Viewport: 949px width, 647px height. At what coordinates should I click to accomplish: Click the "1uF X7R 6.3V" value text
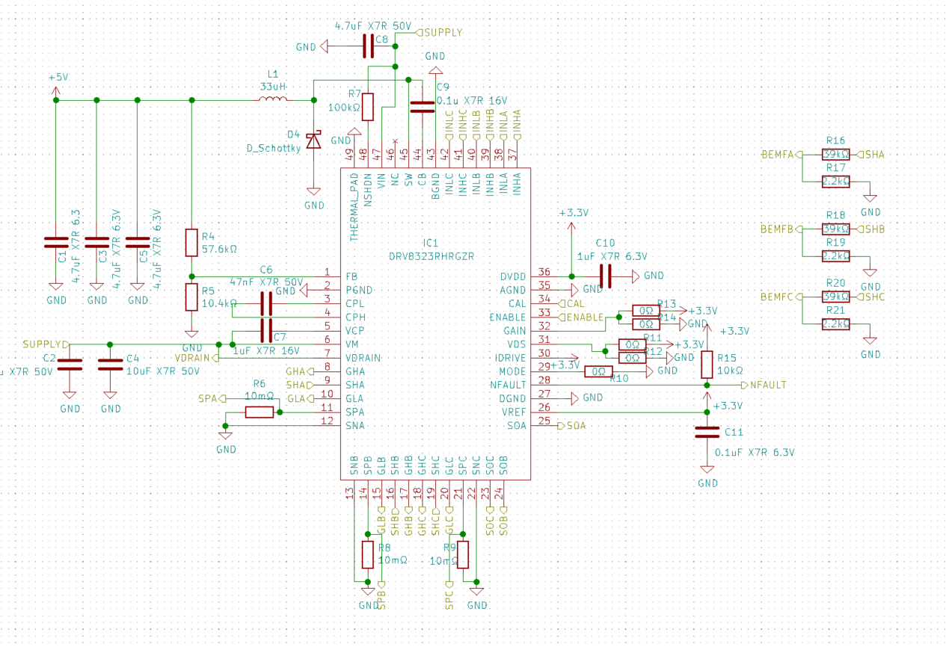point(612,256)
